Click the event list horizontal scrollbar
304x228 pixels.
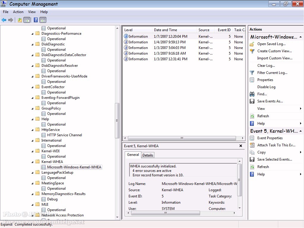coord(182,138)
